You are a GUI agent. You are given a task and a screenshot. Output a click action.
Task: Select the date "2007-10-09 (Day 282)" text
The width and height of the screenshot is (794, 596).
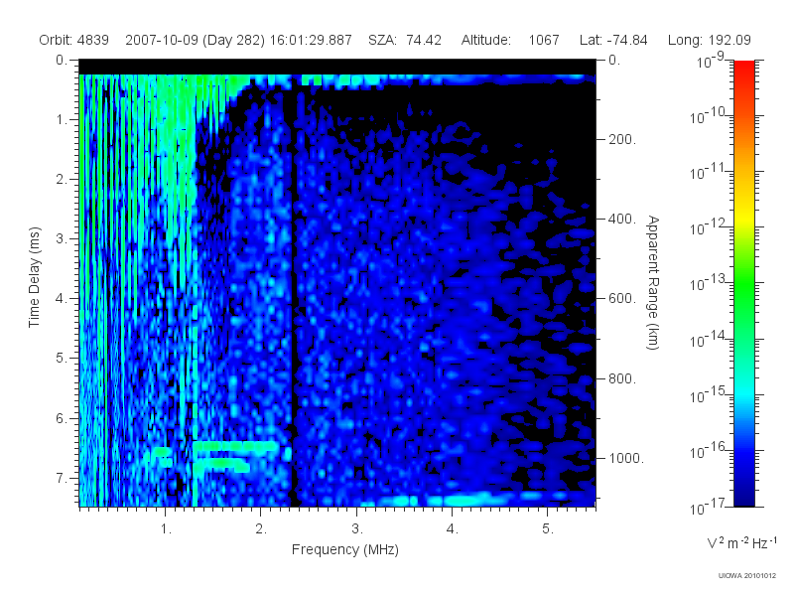click(x=195, y=40)
